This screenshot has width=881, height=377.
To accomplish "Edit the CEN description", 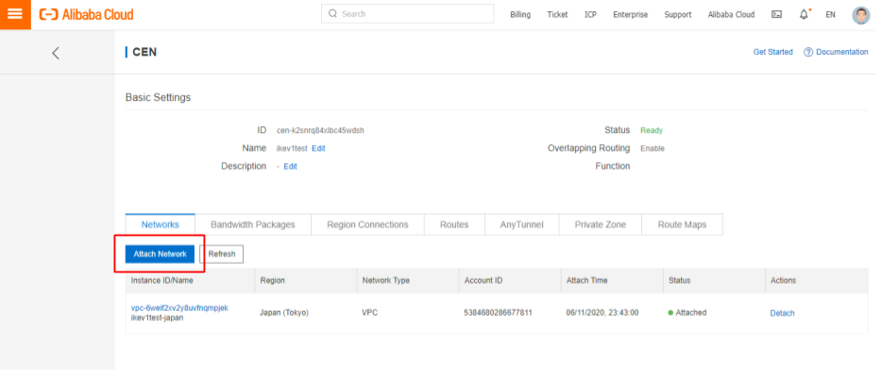I will (290, 167).
